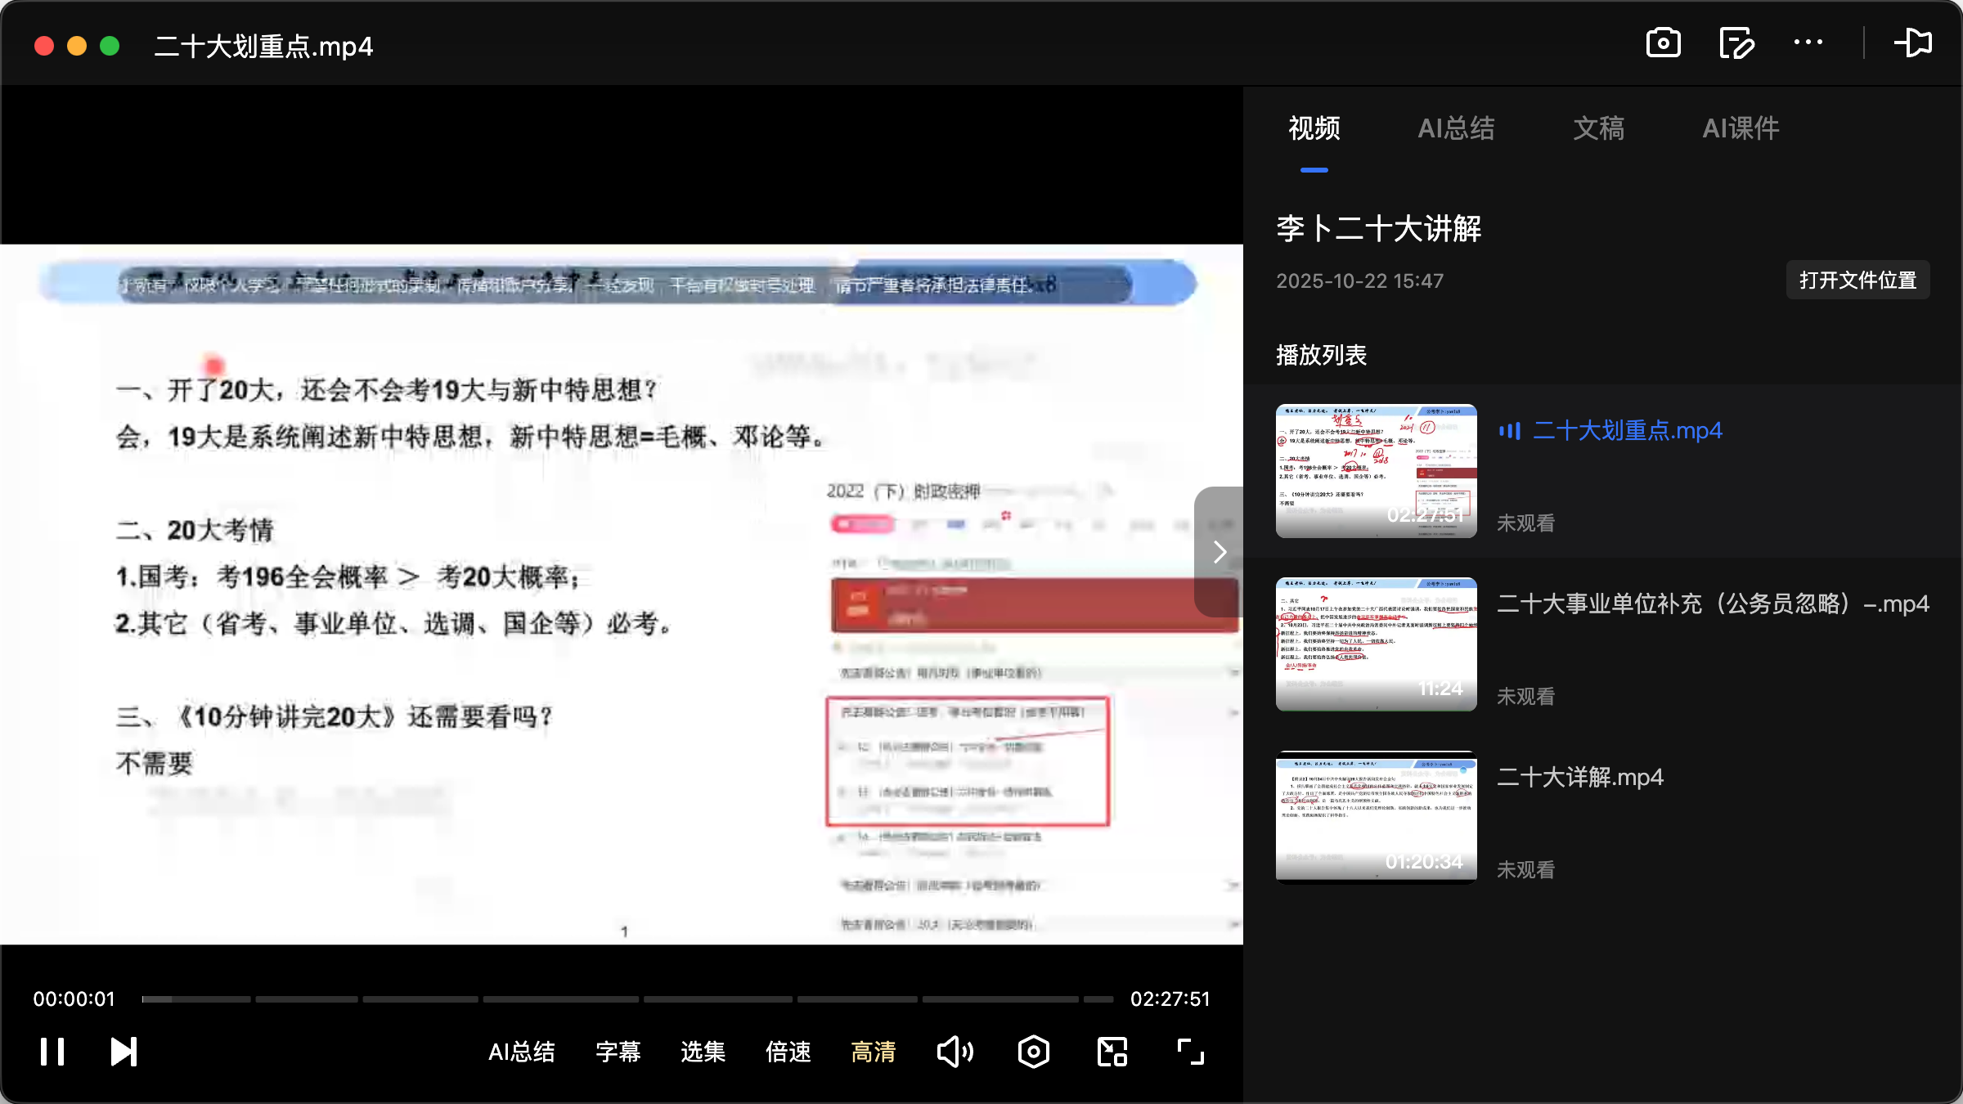Image resolution: width=1963 pixels, height=1104 pixels.
Task: Open the 选集 episode list
Action: [x=702, y=1052]
